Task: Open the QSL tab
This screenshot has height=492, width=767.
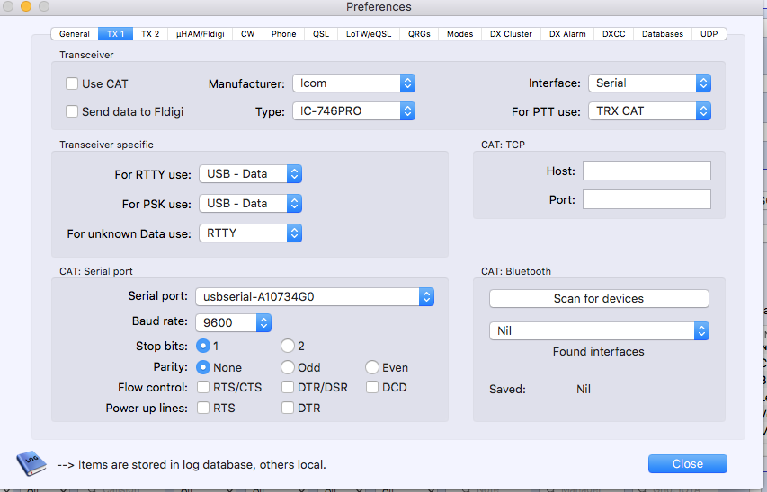Action: [321, 34]
